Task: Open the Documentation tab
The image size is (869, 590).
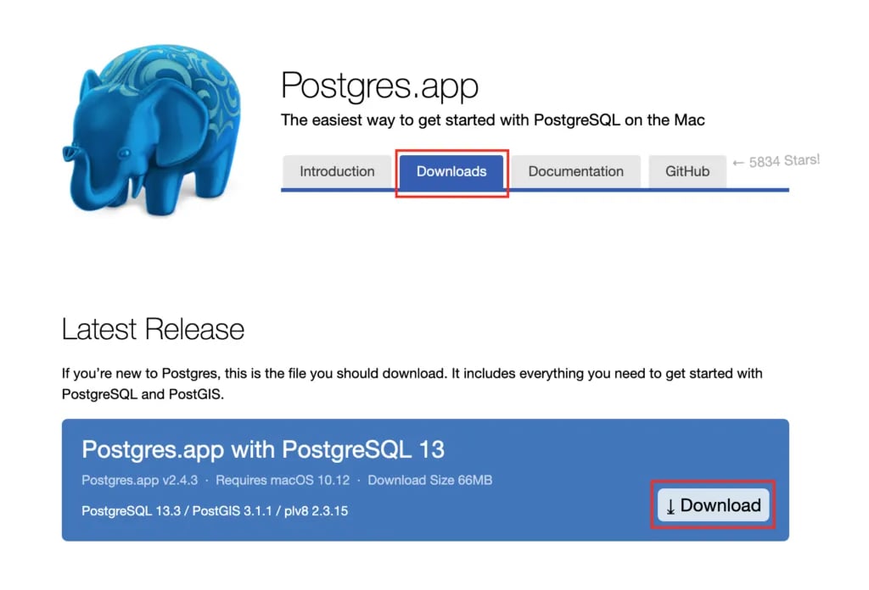Action: [576, 171]
